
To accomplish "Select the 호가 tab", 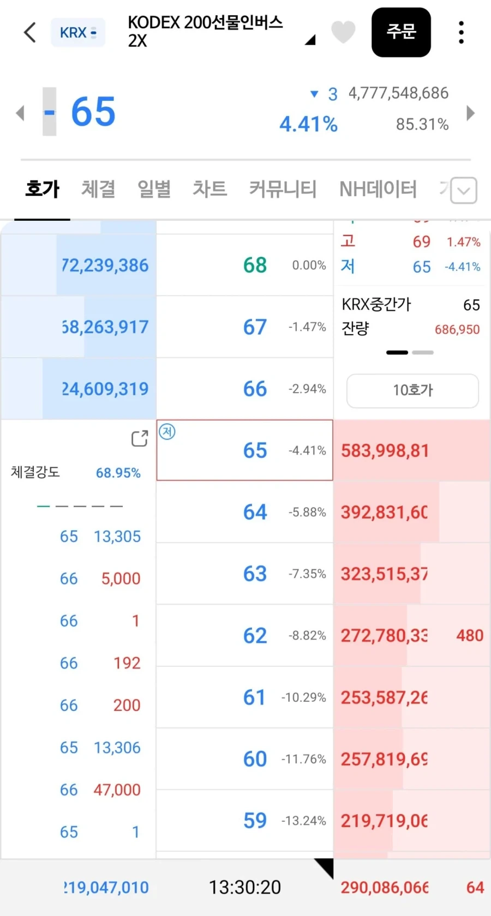I will click(x=42, y=189).
